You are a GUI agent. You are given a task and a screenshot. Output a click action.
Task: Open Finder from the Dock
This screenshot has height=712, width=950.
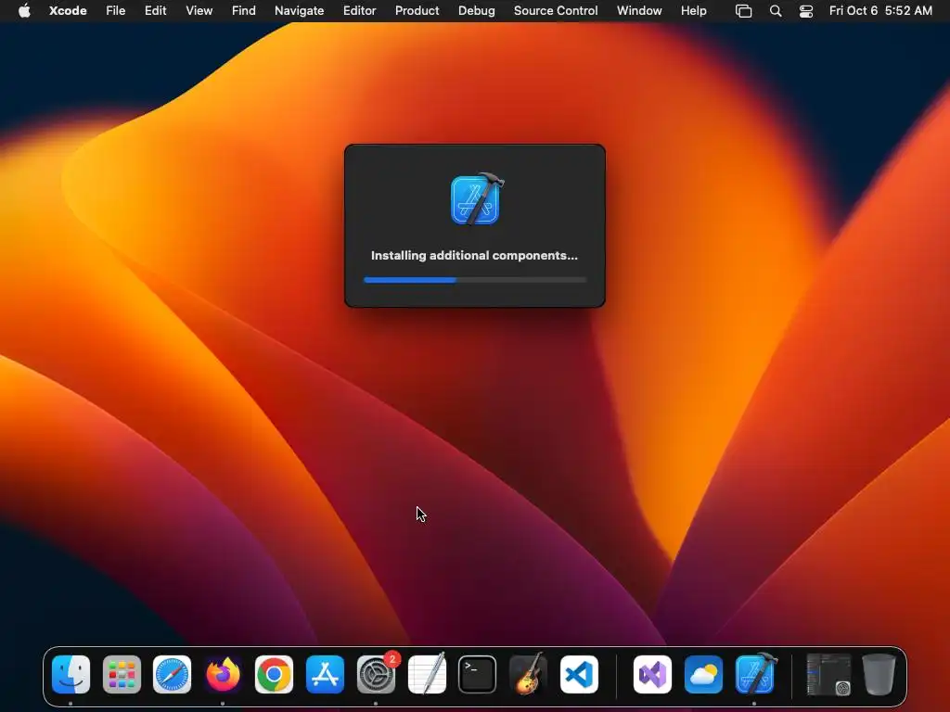click(71, 675)
